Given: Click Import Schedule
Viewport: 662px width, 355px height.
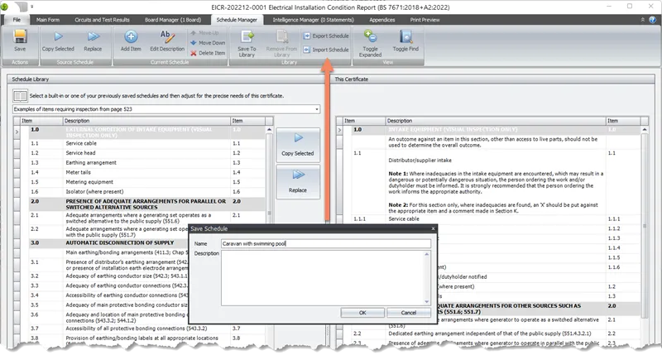Looking at the screenshot, I should pos(326,50).
